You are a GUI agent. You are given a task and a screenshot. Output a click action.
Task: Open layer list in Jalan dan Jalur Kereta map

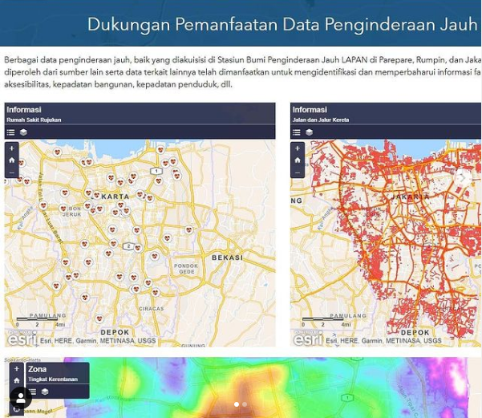point(310,132)
